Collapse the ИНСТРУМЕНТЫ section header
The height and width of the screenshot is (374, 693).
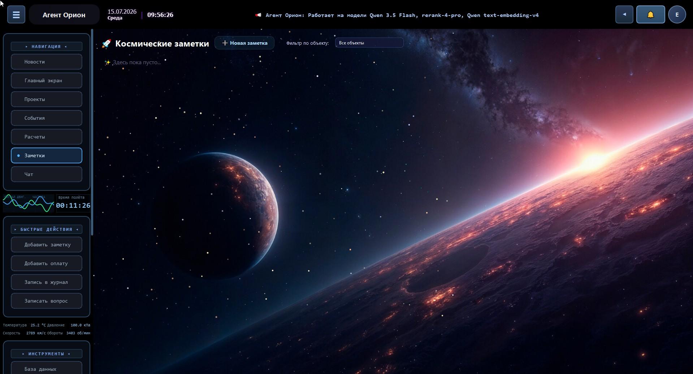click(46, 354)
